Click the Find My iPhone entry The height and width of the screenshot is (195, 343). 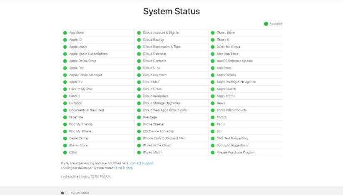tap(80, 131)
